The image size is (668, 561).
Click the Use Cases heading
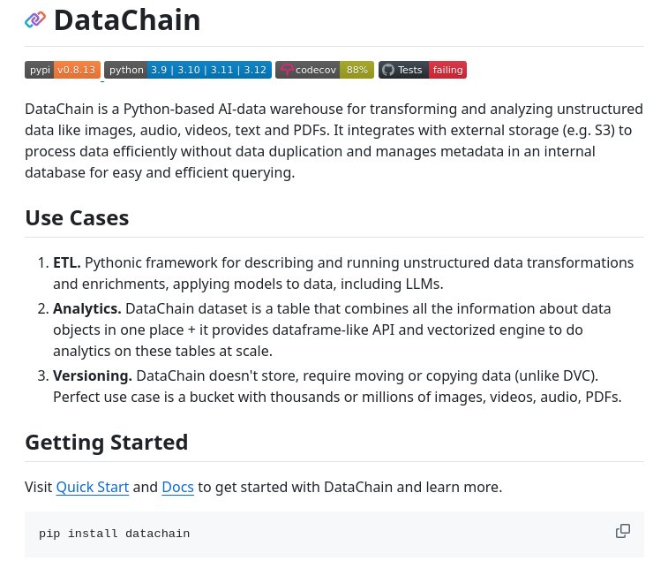click(x=77, y=218)
